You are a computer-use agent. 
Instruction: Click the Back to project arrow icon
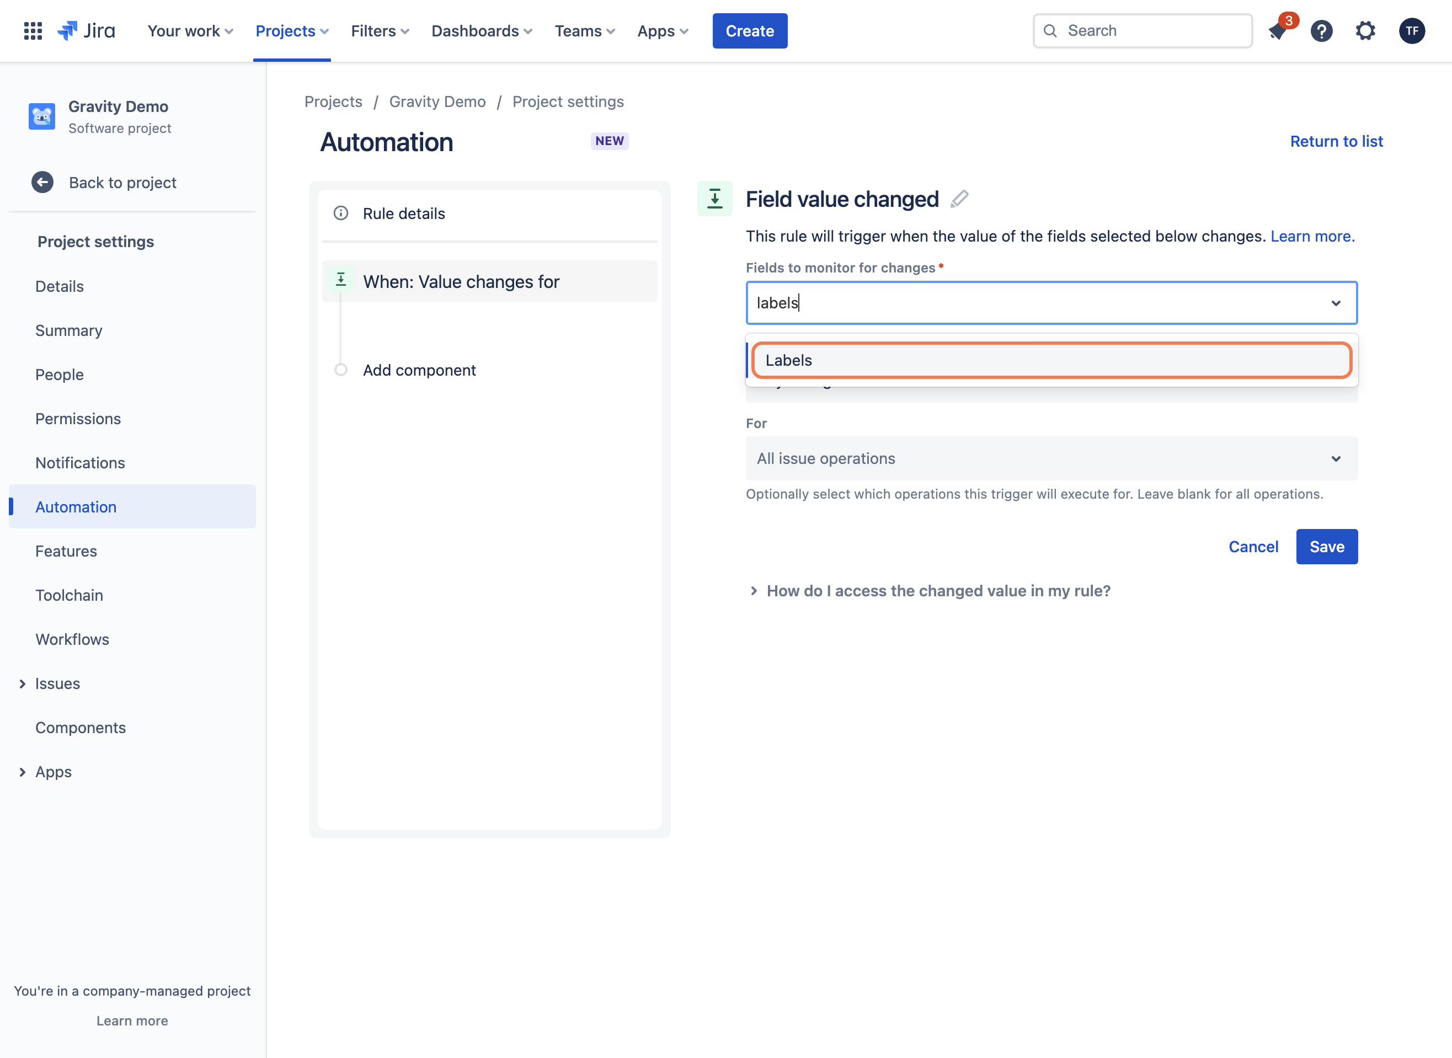click(x=42, y=183)
